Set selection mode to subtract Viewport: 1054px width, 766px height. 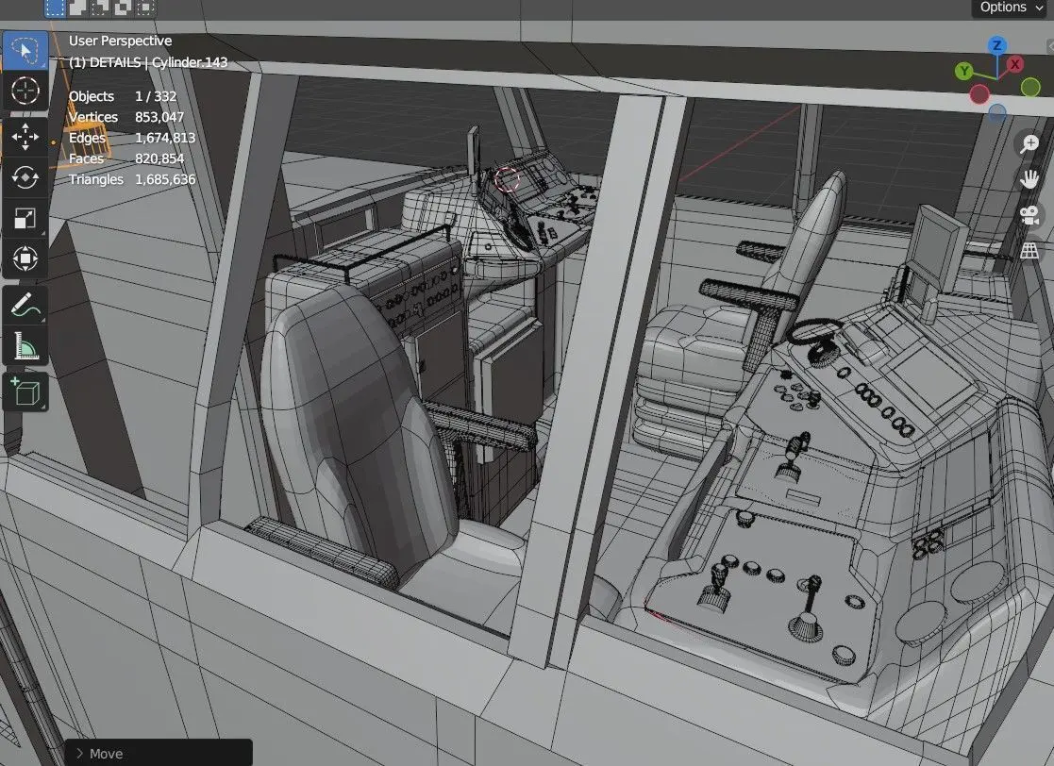tap(100, 8)
